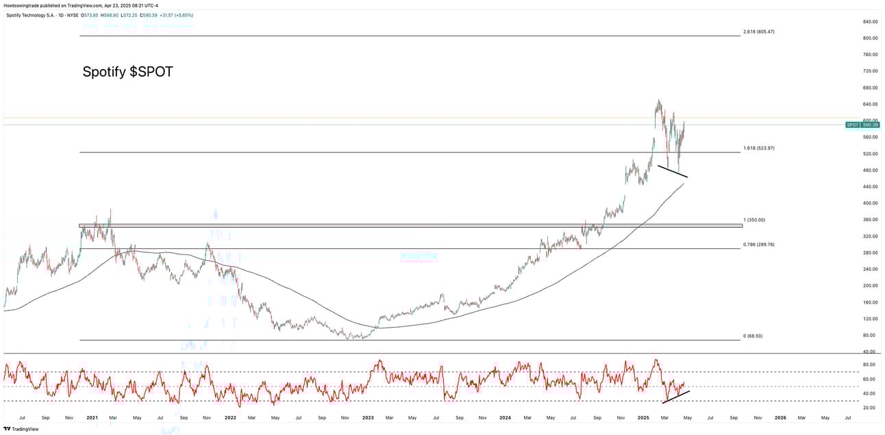Click the 2022 label on the time axis
The width and height of the screenshot is (885, 435).
(x=230, y=417)
